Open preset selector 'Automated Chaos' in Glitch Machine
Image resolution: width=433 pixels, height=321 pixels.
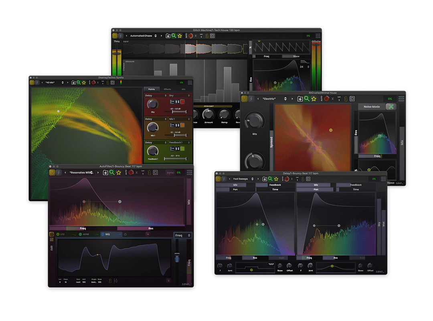pyautogui.click(x=143, y=36)
